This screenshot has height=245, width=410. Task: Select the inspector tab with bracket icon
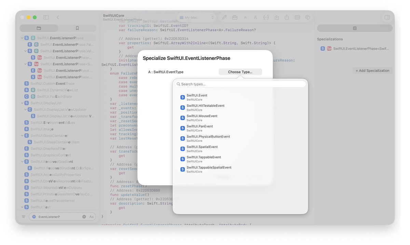pyautogui.click(x=355, y=28)
